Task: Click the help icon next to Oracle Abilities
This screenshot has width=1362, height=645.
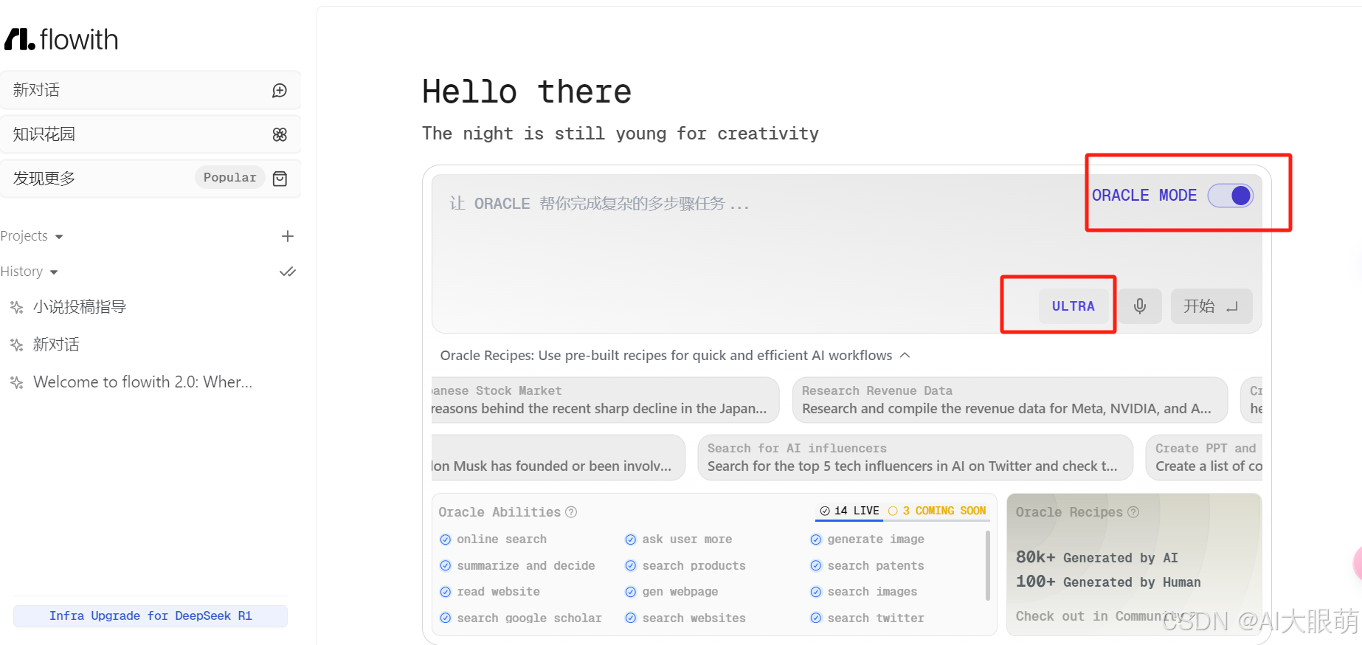Action: point(571,512)
